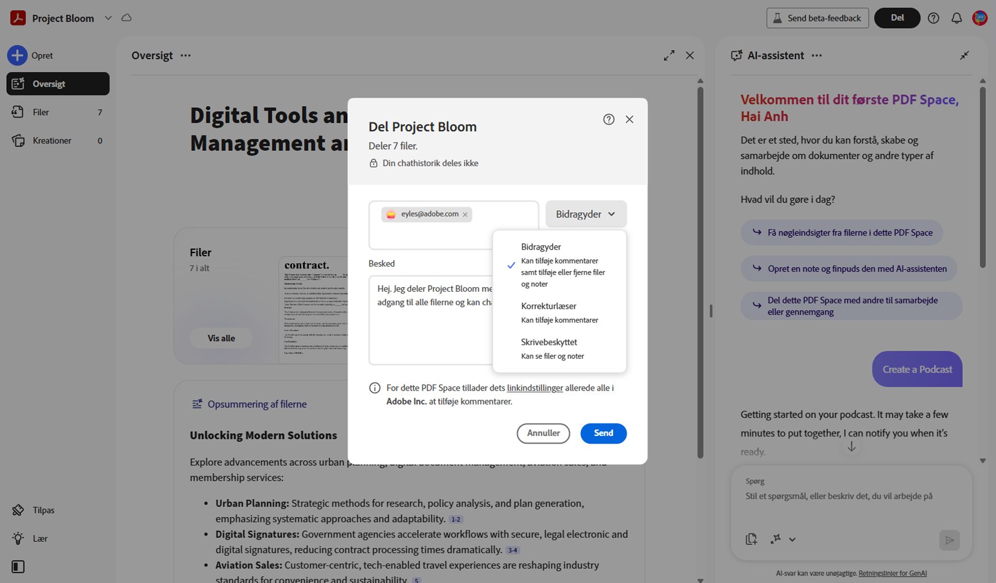
Task: Click the black Del share button
Action: point(897,18)
